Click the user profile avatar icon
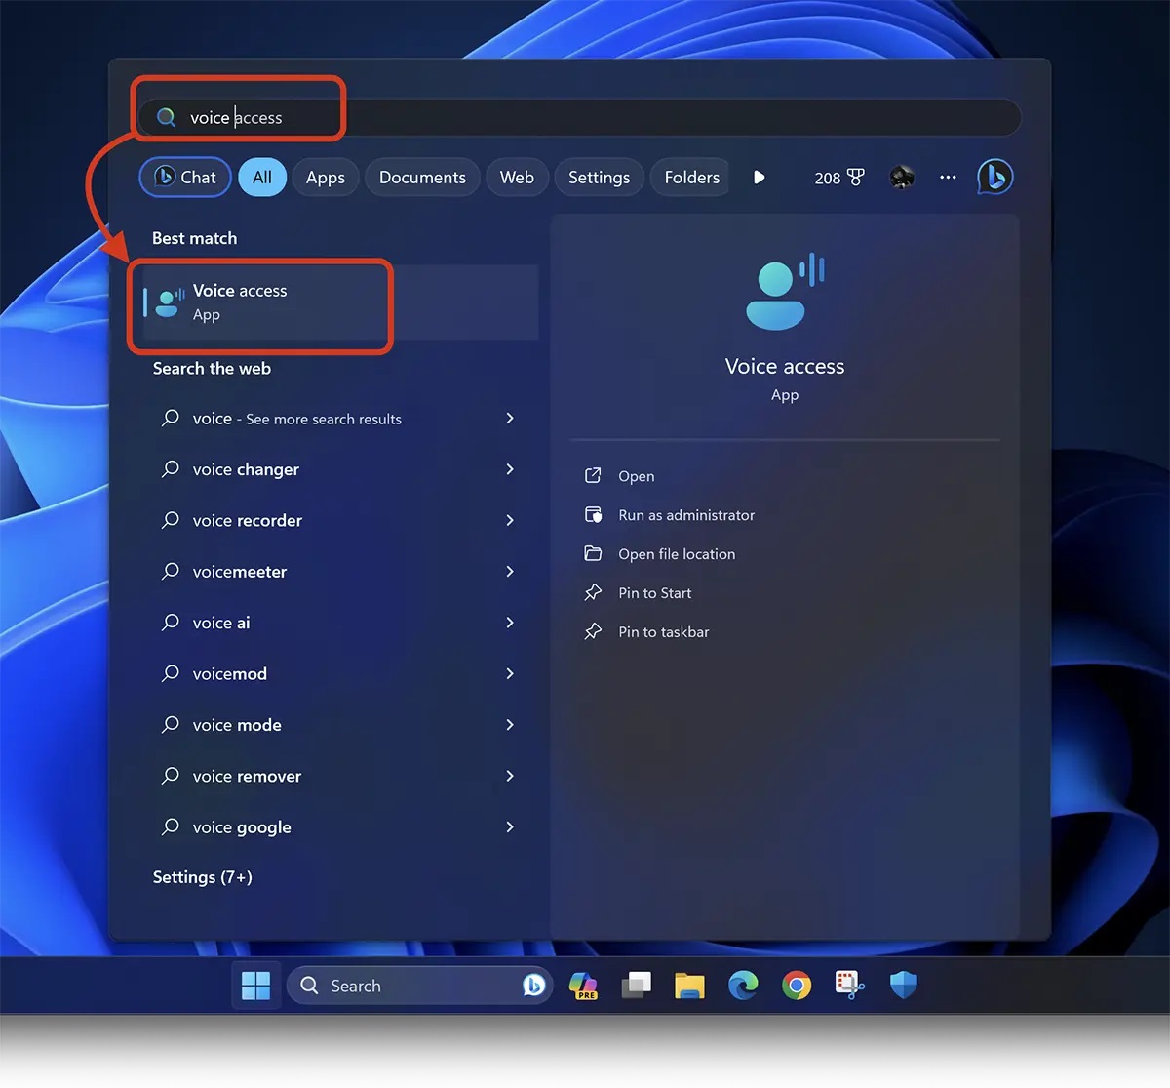 [x=902, y=178]
